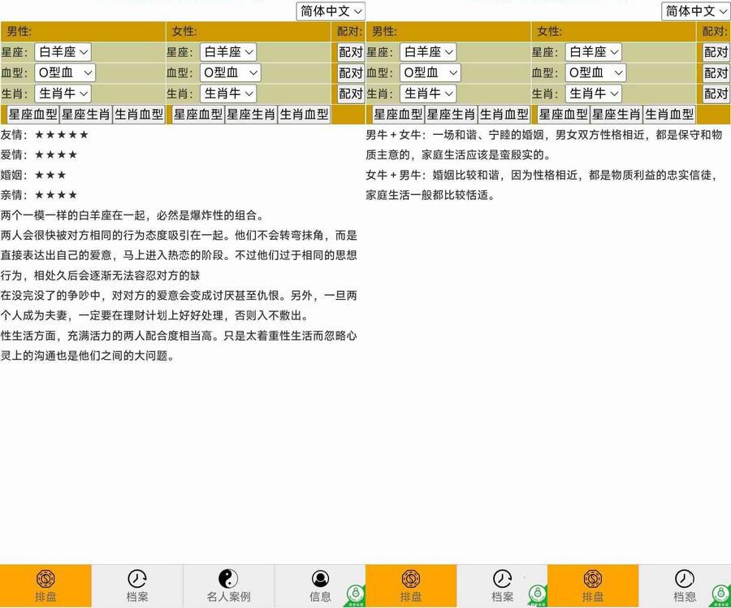This screenshot has height=608, width=731.
Task: Open the male 生肖牛 zodiac dropdown
Action: coord(63,93)
